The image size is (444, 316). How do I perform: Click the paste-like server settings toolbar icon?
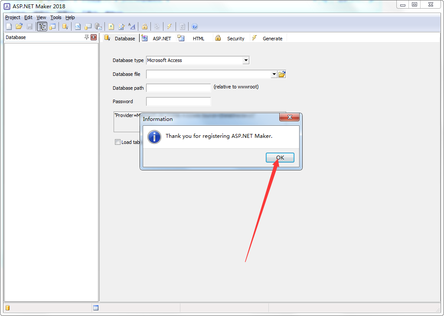click(x=98, y=26)
